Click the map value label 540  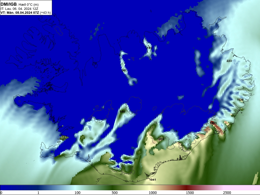pyautogui.click(x=122, y=112)
